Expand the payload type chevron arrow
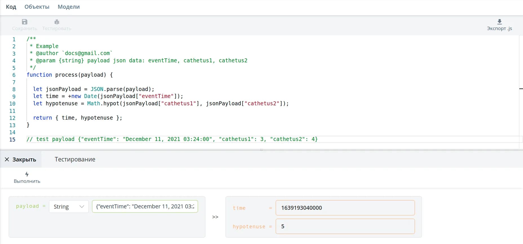This screenshot has width=523, height=244. (82, 207)
